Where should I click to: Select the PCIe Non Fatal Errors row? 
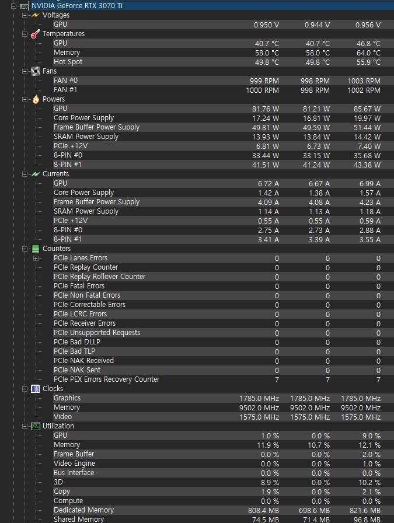click(x=223, y=295)
